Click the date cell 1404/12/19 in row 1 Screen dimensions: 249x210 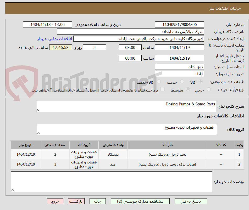coord(26,154)
